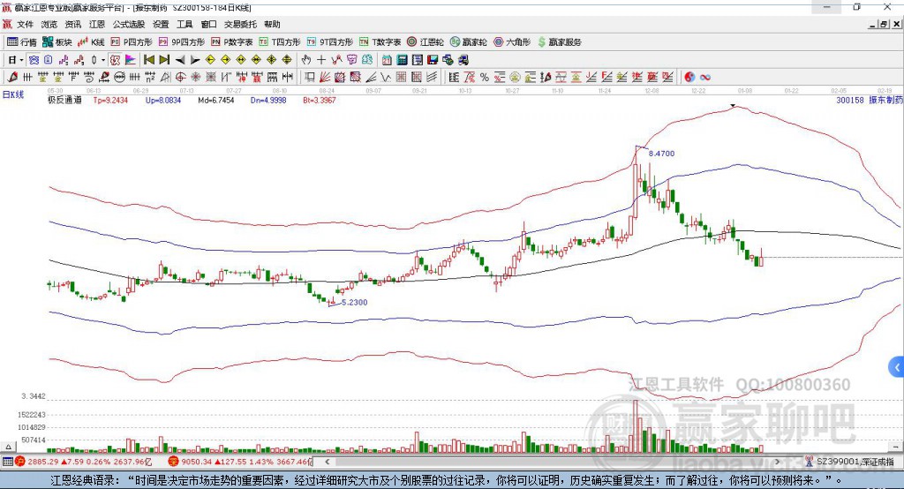Click the Tp=9.2434 value

pos(110,101)
